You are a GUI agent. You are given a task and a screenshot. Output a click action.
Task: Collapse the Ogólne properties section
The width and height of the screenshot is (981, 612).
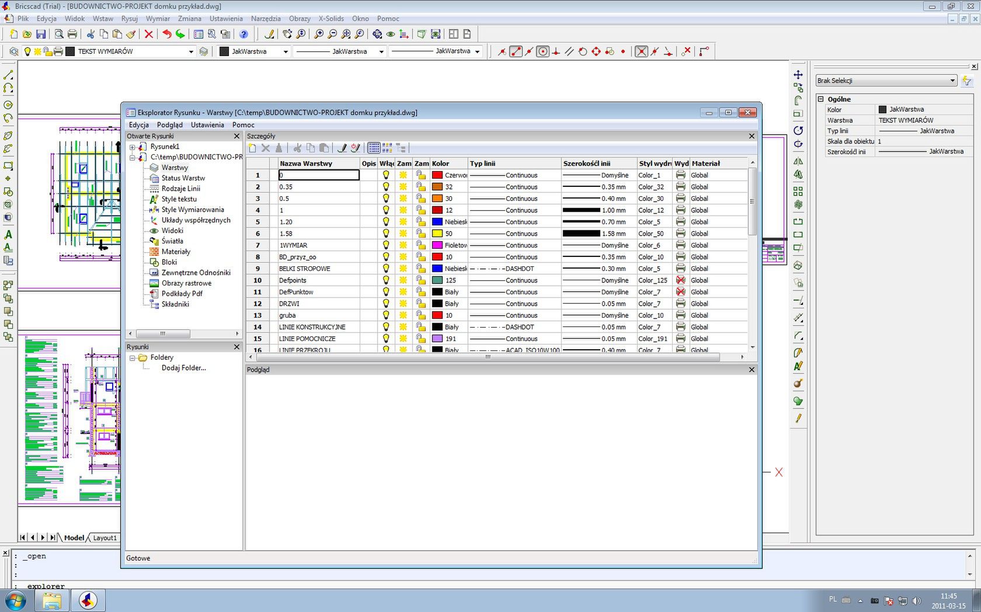820,99
